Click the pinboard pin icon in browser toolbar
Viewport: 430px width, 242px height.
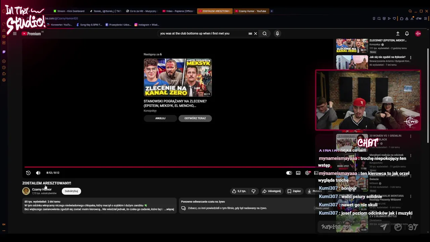point(374,18)
